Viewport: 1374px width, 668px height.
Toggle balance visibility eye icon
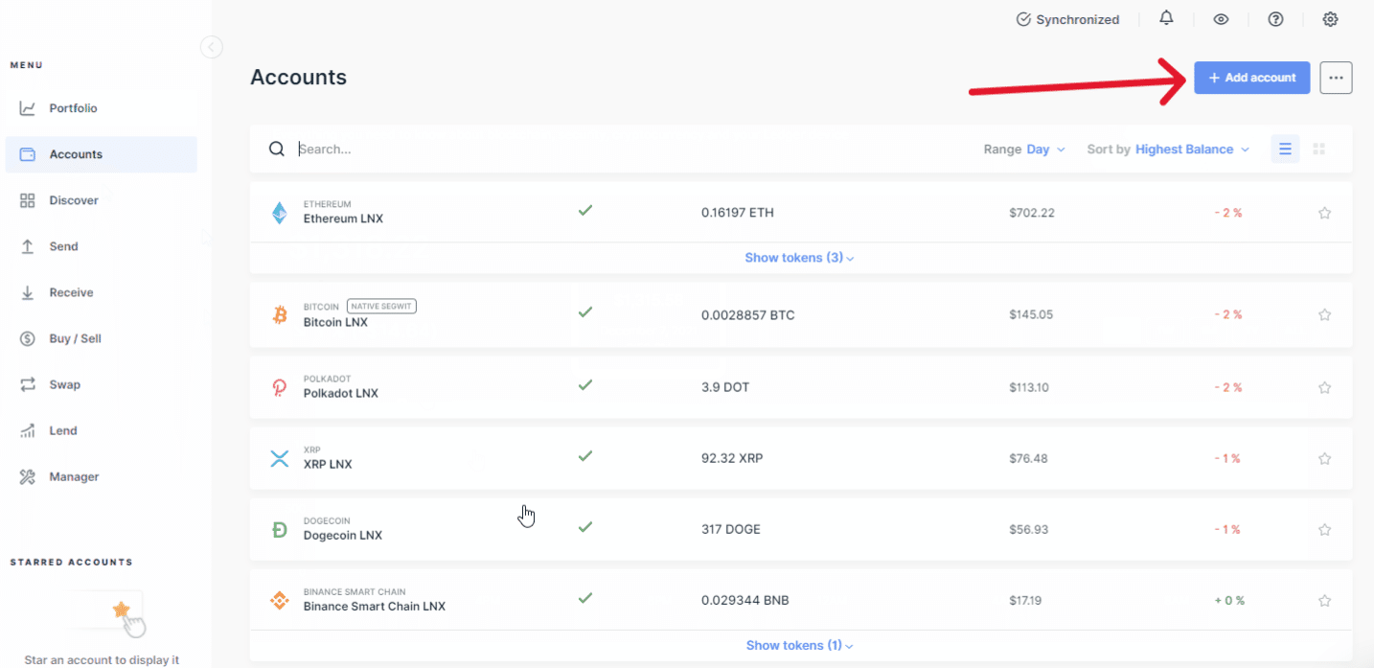tap(1221, 19)
